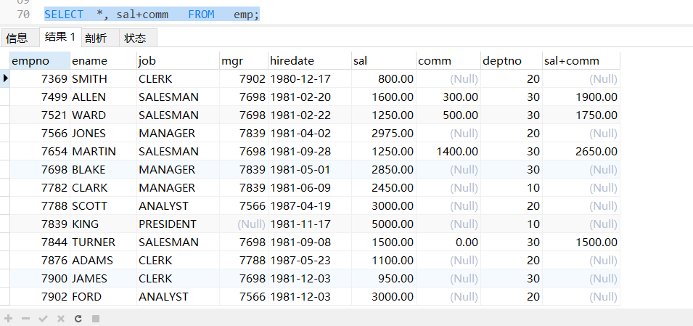
Task: Select the ADAMS name cell
Action: pyautogui.click(x=104, y=260)
